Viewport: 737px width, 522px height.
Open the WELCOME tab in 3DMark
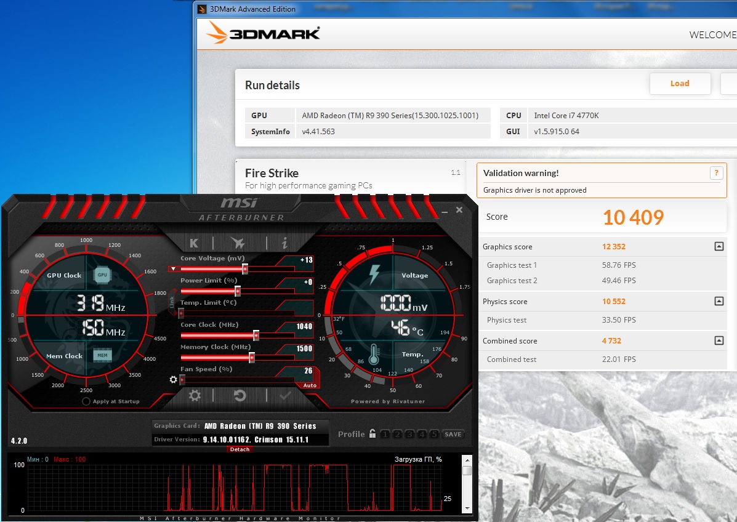tap(712, 34)
